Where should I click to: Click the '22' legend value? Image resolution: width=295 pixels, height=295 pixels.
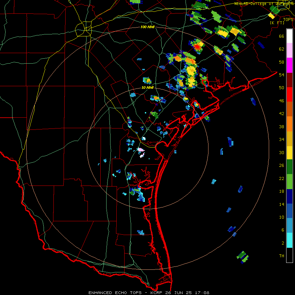pos(282,178)
